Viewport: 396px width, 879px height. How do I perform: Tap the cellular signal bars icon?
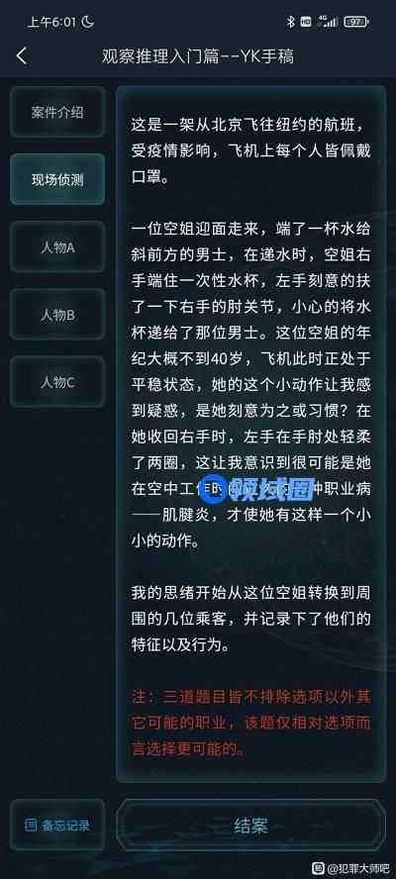point(328,22)
